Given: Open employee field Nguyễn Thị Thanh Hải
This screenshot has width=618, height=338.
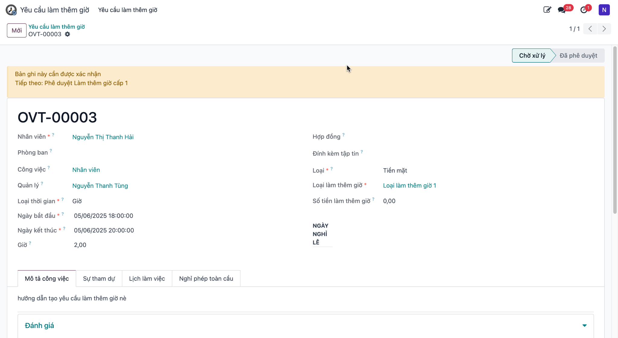Looking at the screenshot, I should 103,137.
